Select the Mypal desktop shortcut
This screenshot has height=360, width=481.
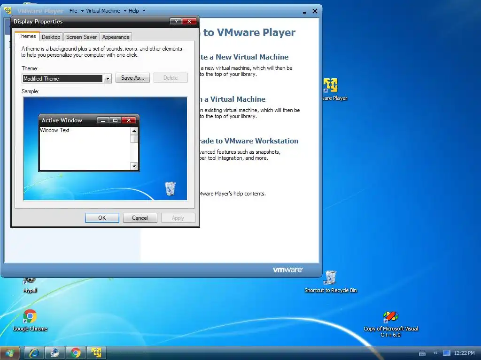30,285
